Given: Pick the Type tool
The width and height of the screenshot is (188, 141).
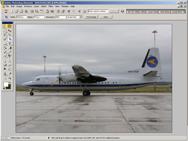Looking at the screenshot, I should coord(10,44).
